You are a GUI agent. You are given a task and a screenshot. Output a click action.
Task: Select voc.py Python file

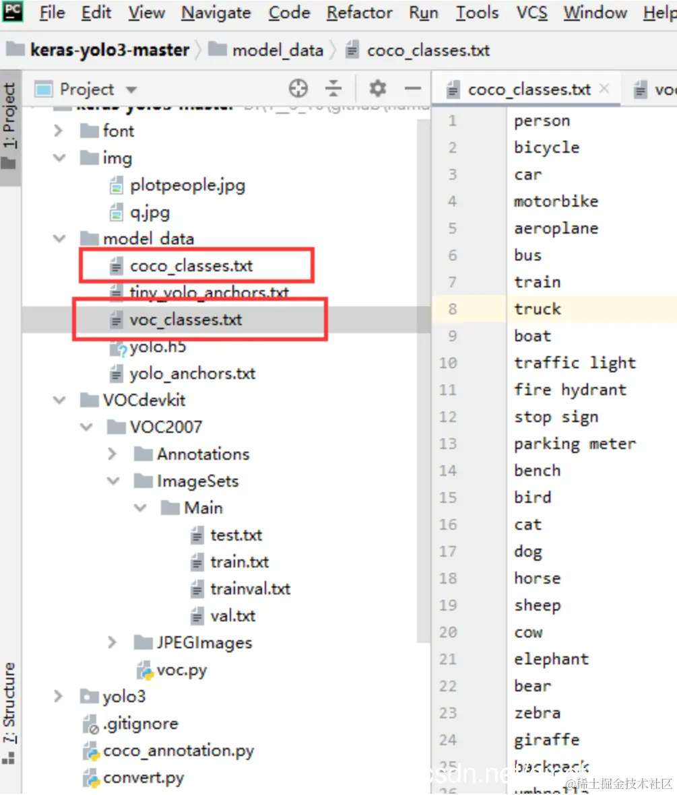click(182, 670)
